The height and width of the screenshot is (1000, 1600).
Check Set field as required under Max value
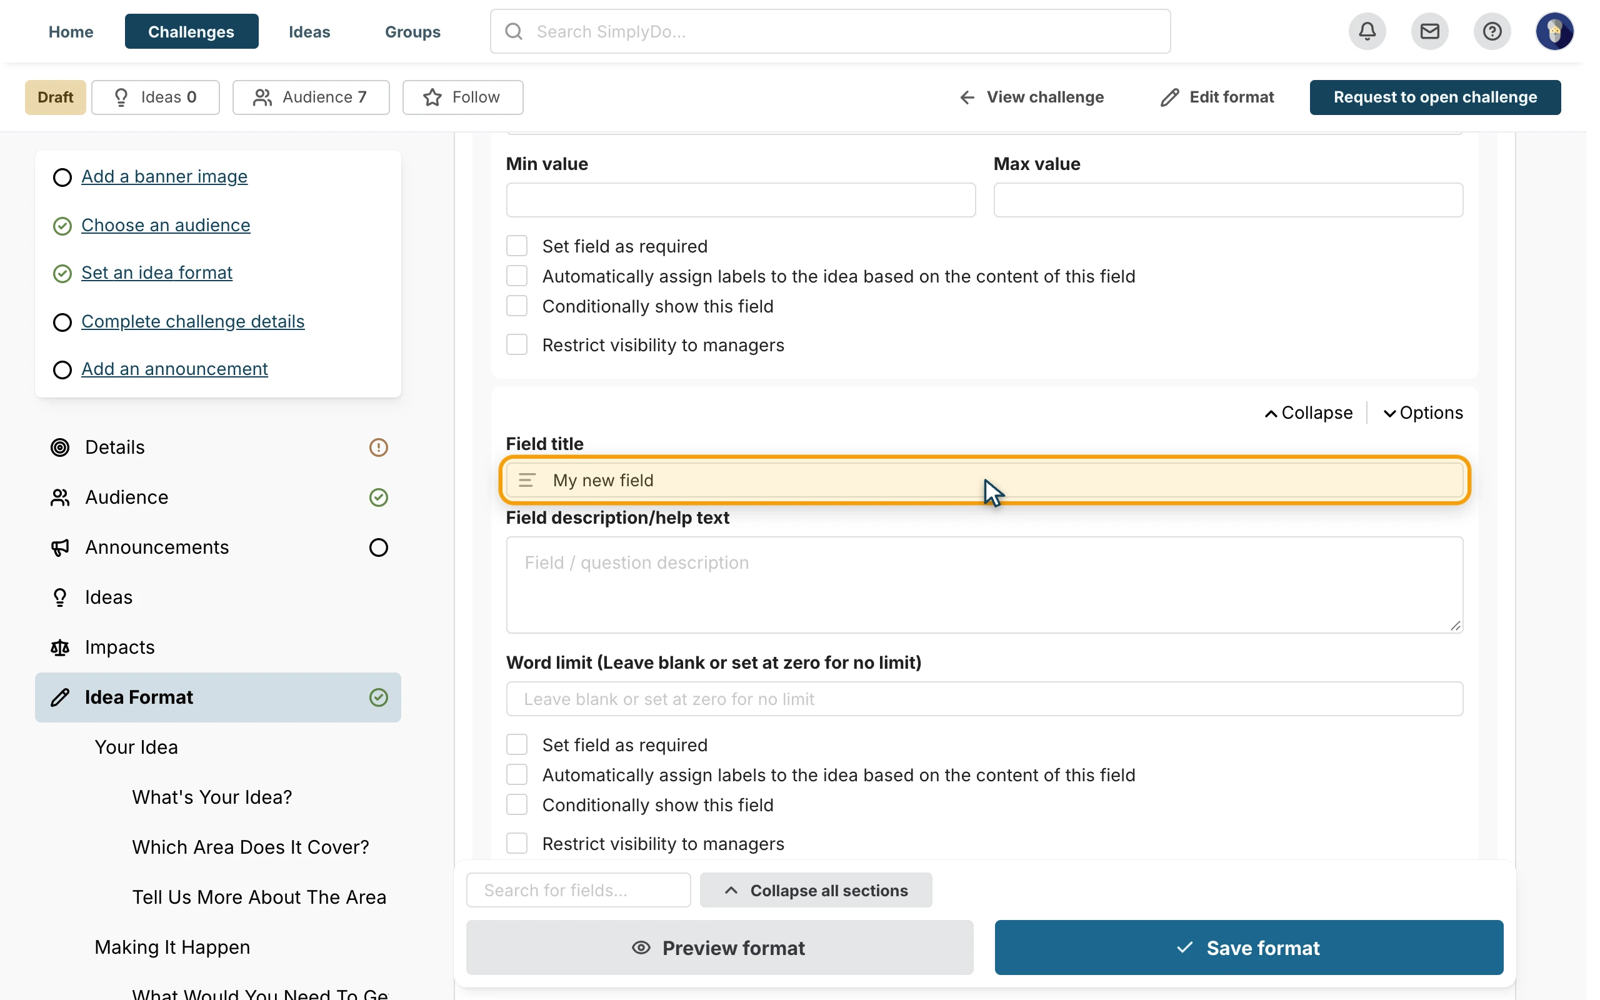pyautogui.click(x=516, y=246)
